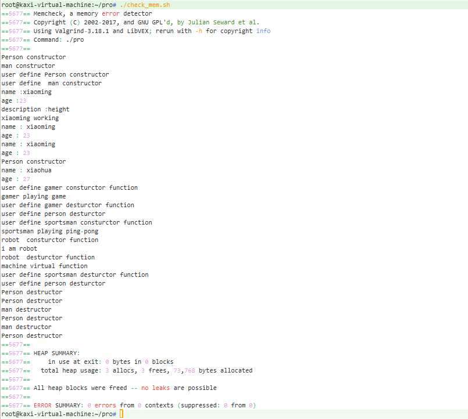Click a ==5677== process ID marker
The image size is (468, 419).
pos(15,13)
